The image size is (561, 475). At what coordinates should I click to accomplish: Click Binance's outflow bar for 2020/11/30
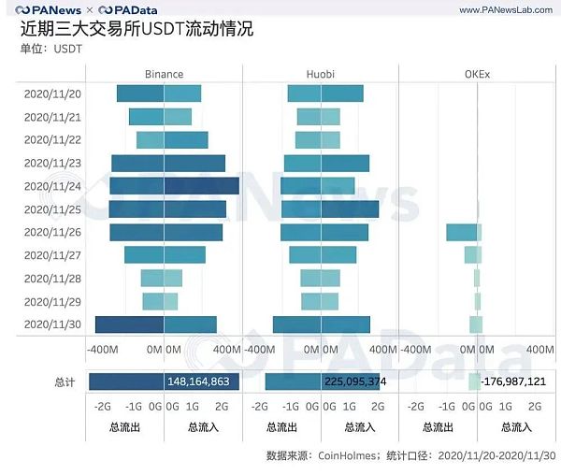tap(129, 324)
